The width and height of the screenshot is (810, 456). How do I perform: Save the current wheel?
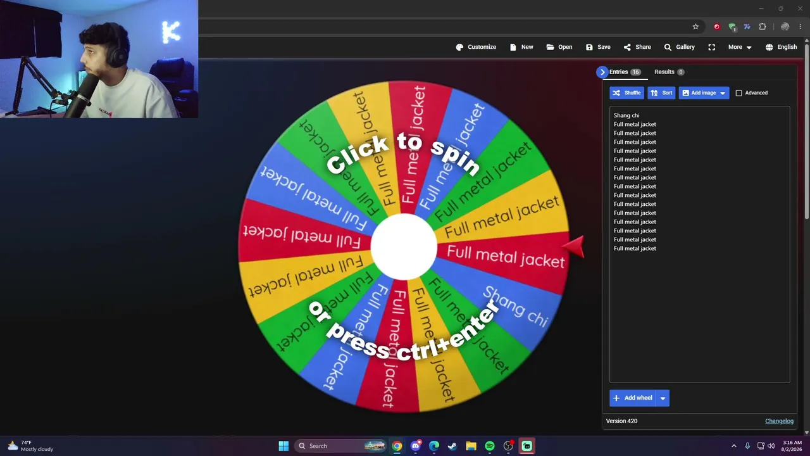tap(598, 47)
